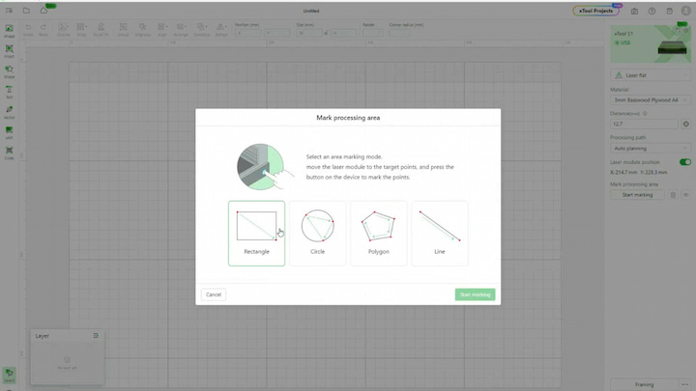Open the Reflect toolbar dropdown
Screen dimensions: 696x391
[221, 30]
